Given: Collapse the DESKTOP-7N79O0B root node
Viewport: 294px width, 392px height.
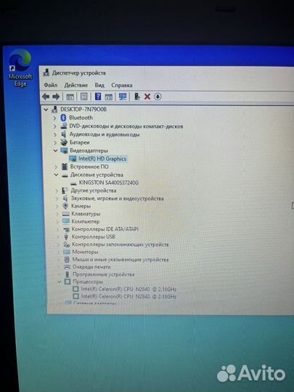Looking at the screenshot, I should (46, 110).
